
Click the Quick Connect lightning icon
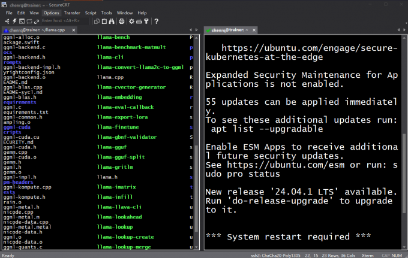click(14, 22)
